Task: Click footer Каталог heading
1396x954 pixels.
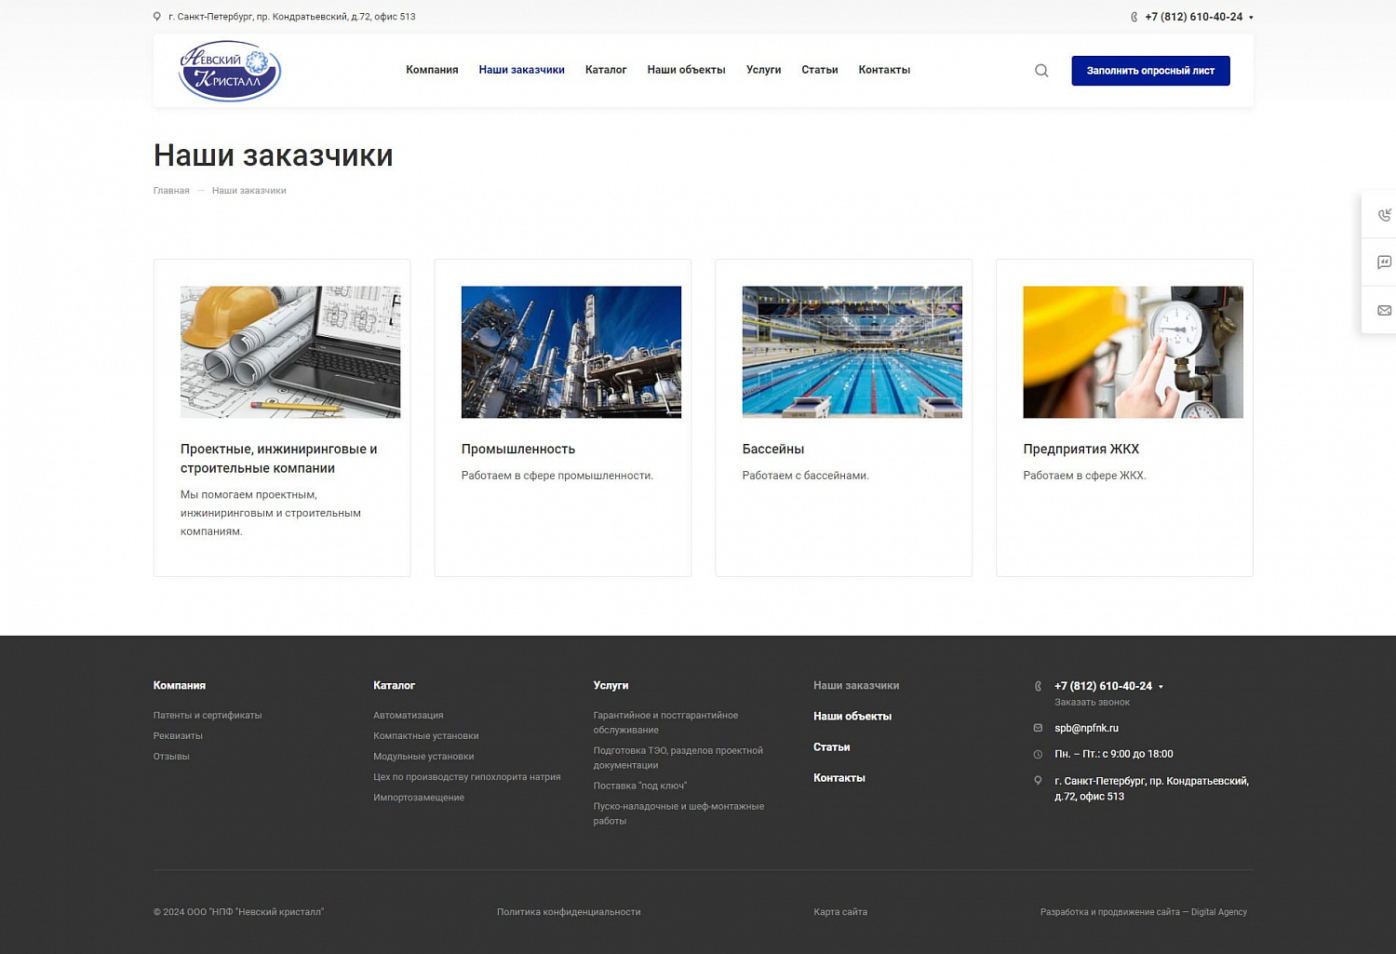Action: click(x=394, y=686)
